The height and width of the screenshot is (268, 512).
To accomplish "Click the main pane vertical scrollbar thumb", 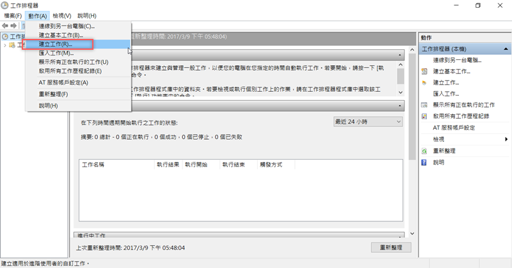I will [x=412, y=107].
